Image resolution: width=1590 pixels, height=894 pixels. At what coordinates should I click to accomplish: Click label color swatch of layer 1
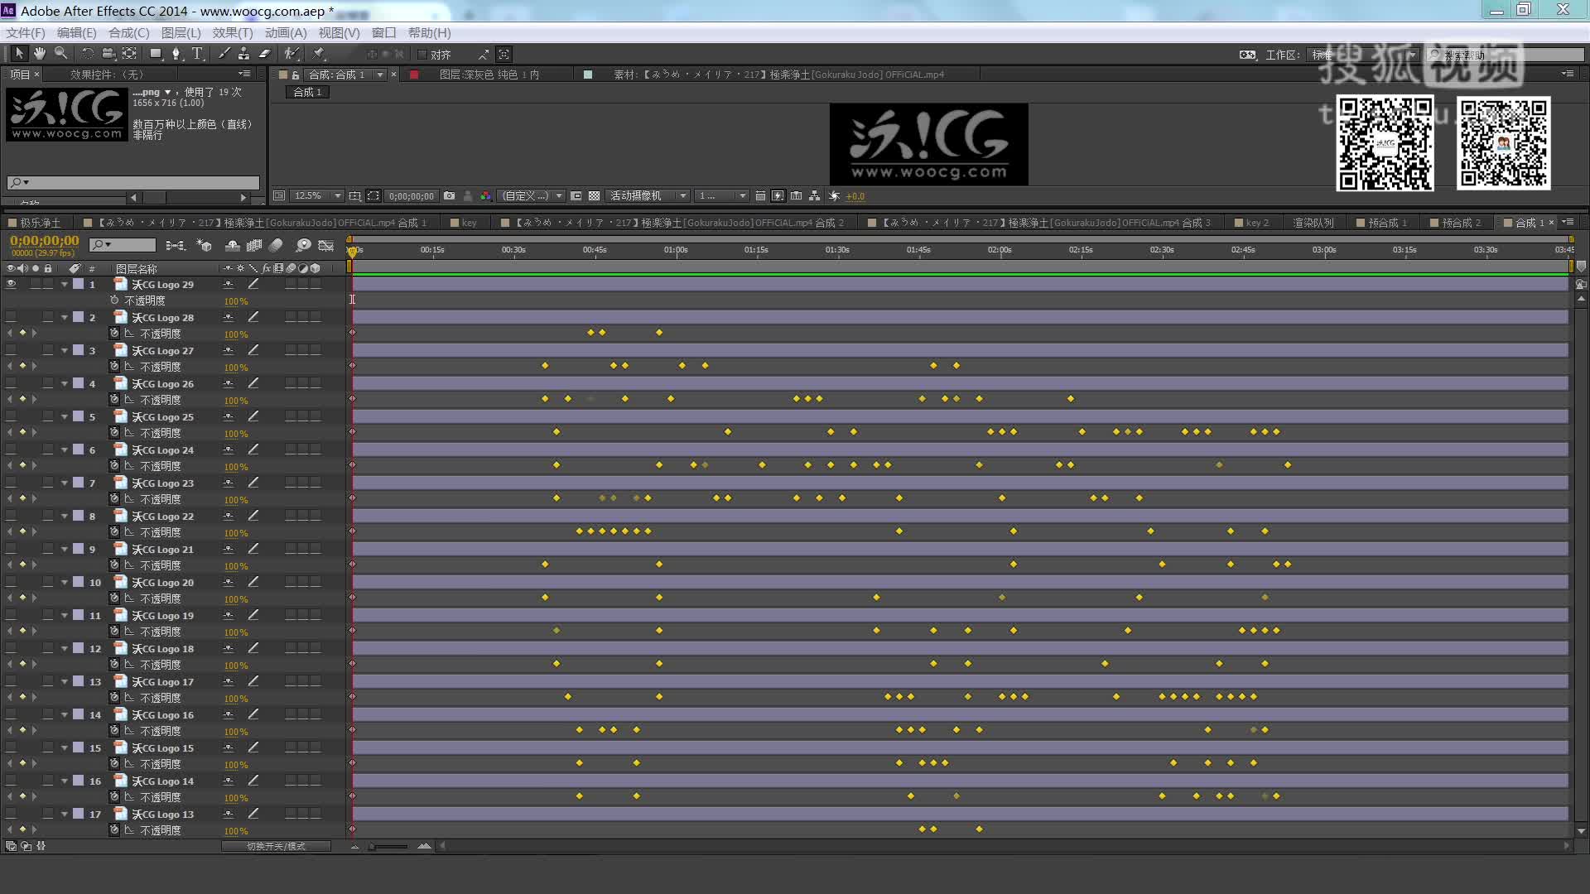78,284
